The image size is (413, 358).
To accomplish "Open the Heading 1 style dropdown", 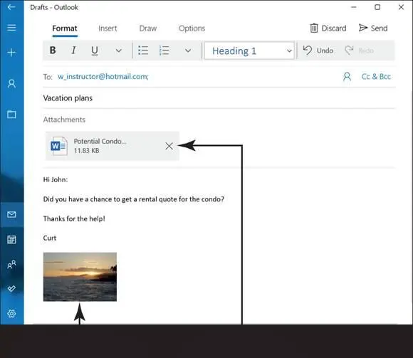I will pos(249,51).
